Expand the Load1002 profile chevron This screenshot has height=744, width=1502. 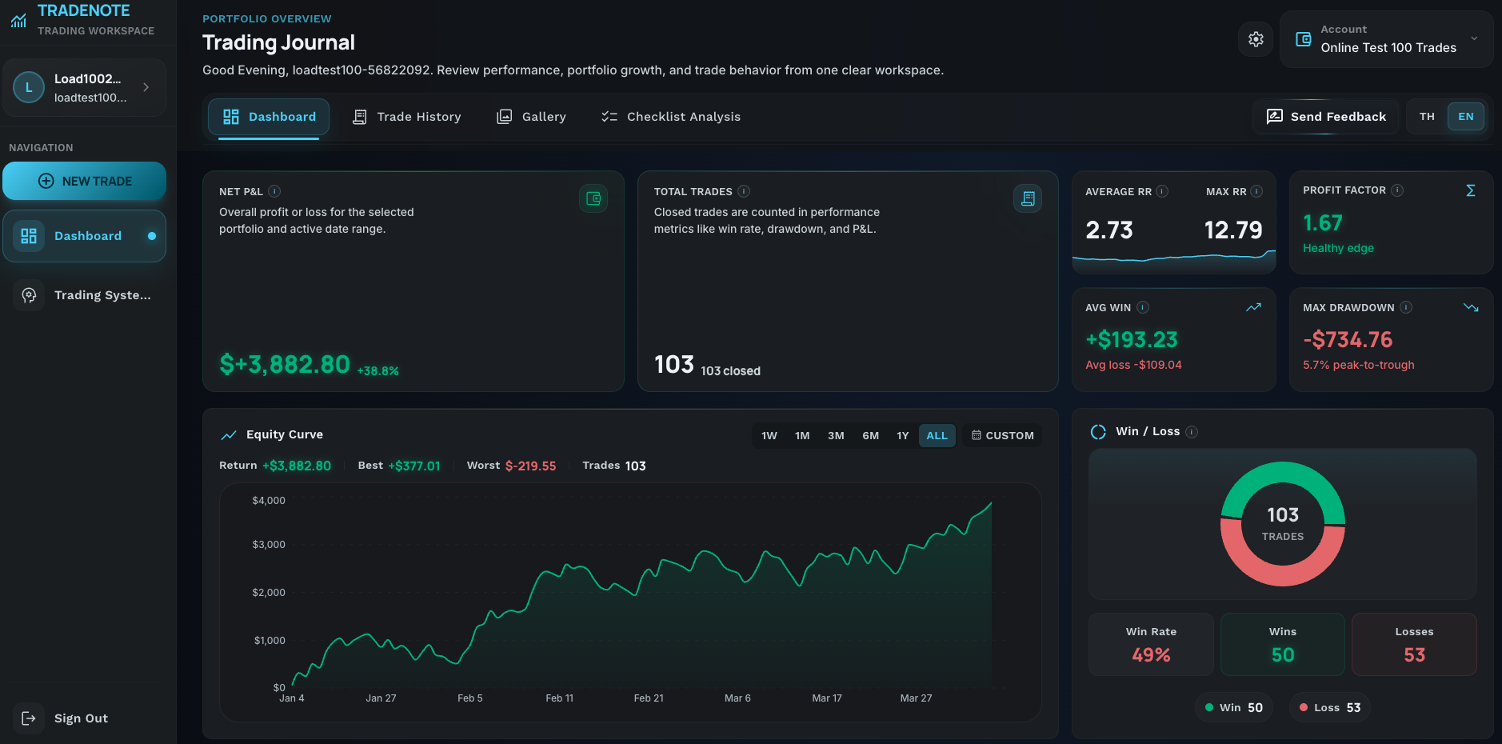(x=146, y=88)
